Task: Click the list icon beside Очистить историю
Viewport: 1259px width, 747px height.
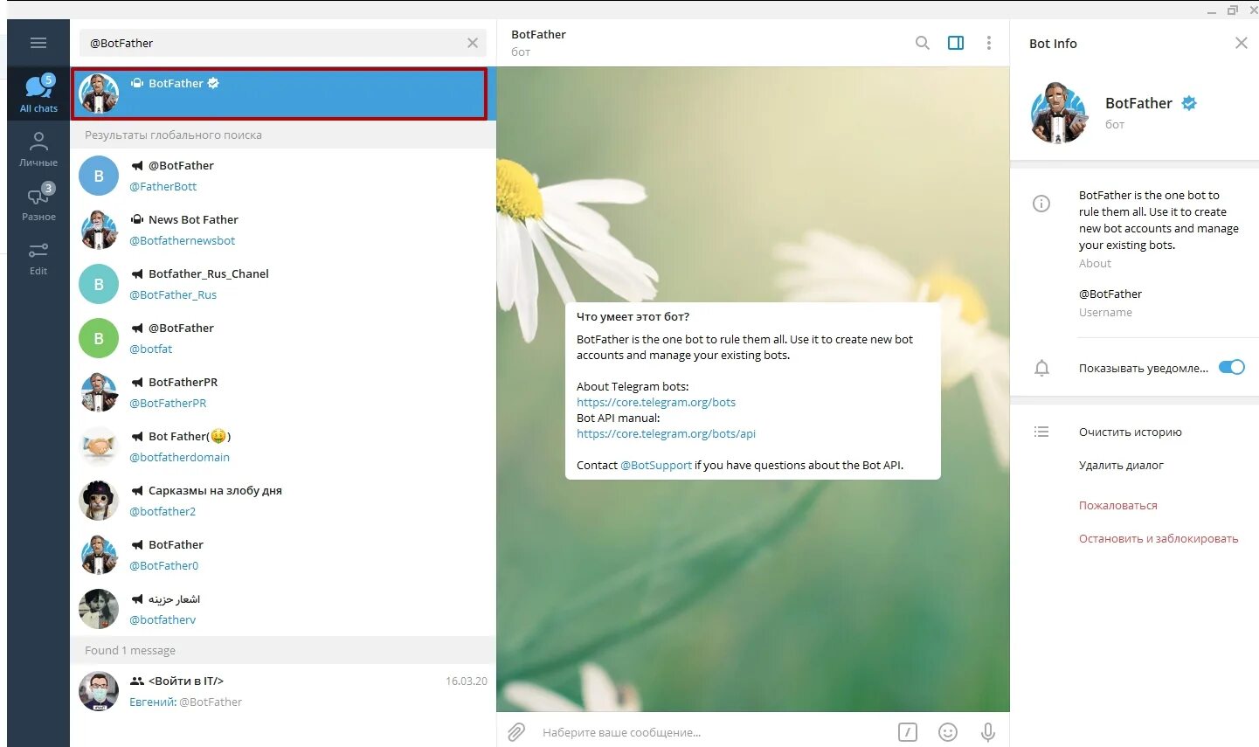Action: click(1041, 432)
